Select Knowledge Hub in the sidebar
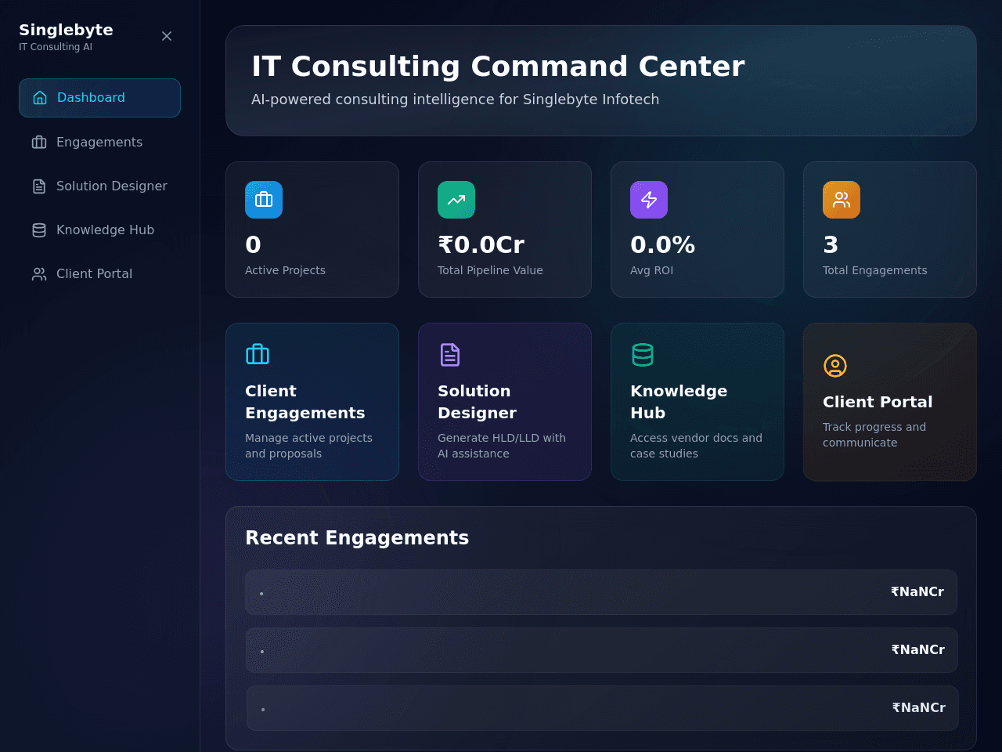Image resolution: width=1002 pixels, height=752 pixels. pyautogui.click(x=99, y=230)
